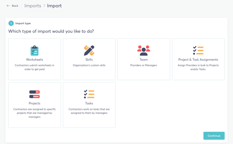233x144 pixels.
Task: Select the Tasks card description text
Action: pyautogui.click(x=89, y=111)
